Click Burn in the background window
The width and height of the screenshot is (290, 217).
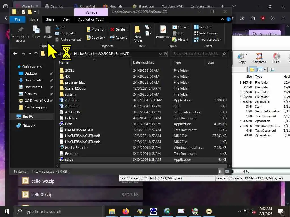[276, 58]
